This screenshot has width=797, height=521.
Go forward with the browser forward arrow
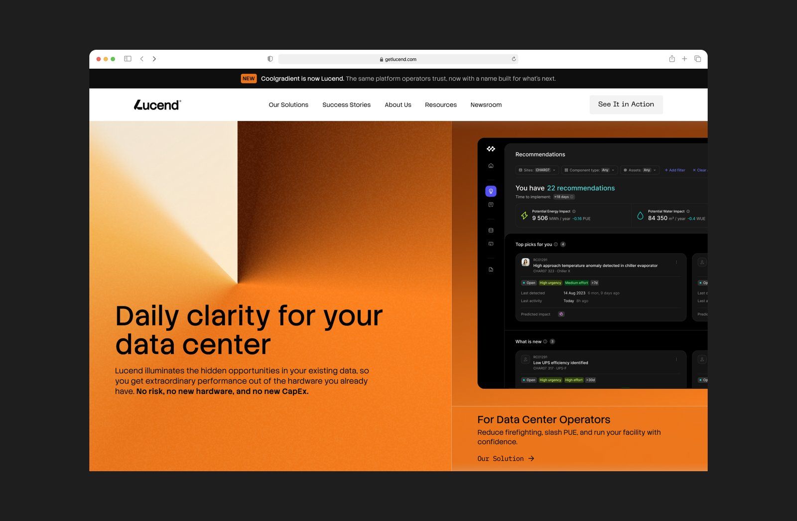[154, 59]
